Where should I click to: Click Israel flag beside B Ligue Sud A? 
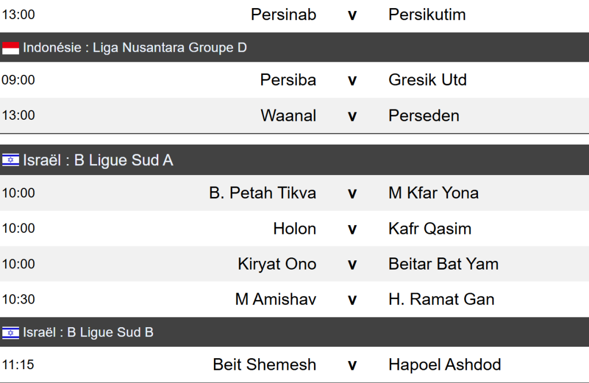[10, 160]
